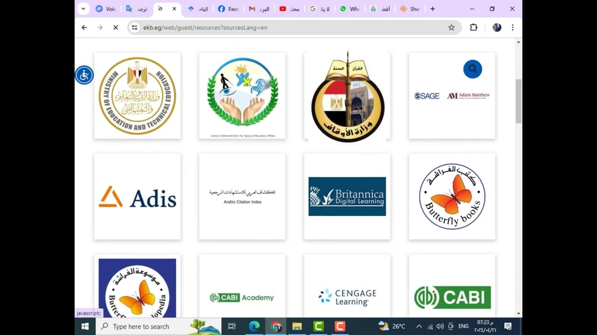Go back to the previous page
Viewport: 597px width, 335px height.
(x=84, y=27)
